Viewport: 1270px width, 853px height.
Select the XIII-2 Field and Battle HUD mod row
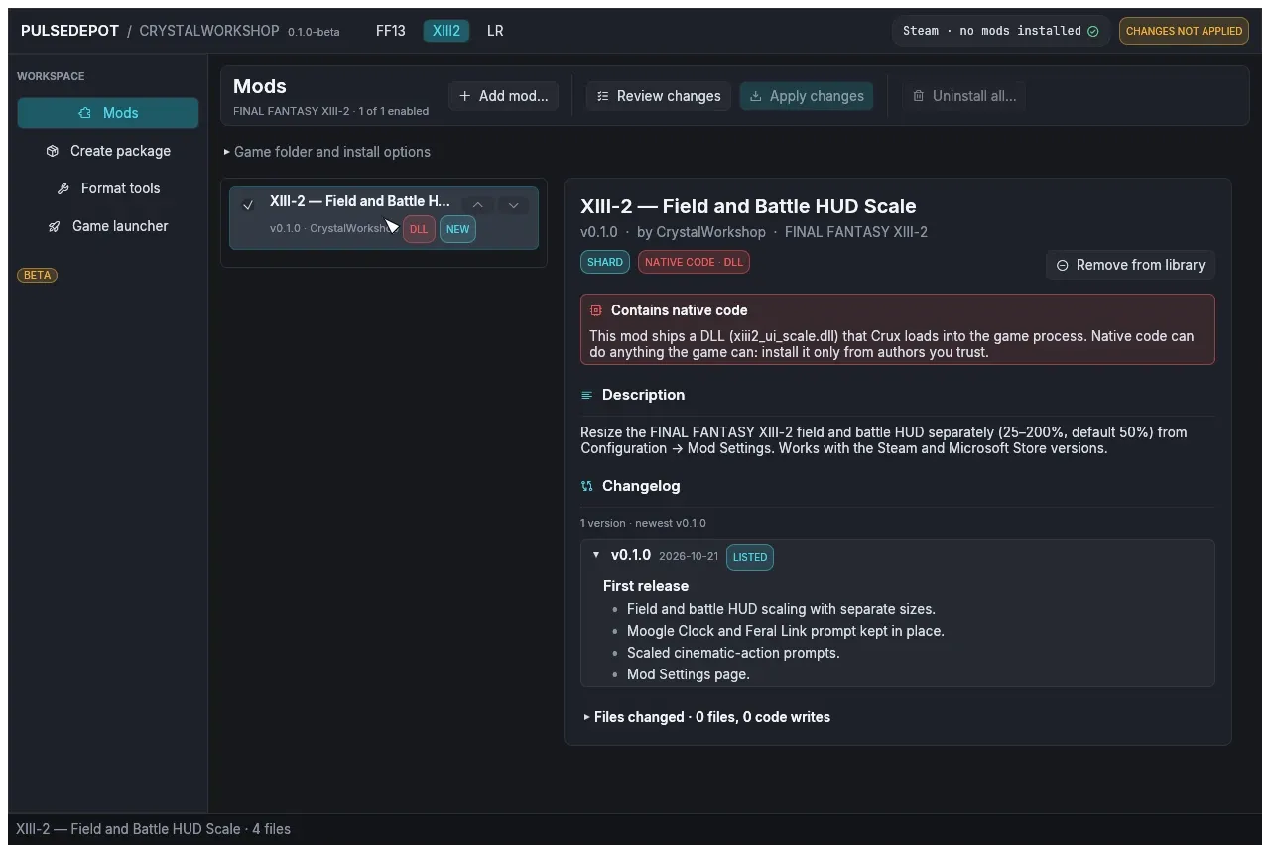pos(384,218)
